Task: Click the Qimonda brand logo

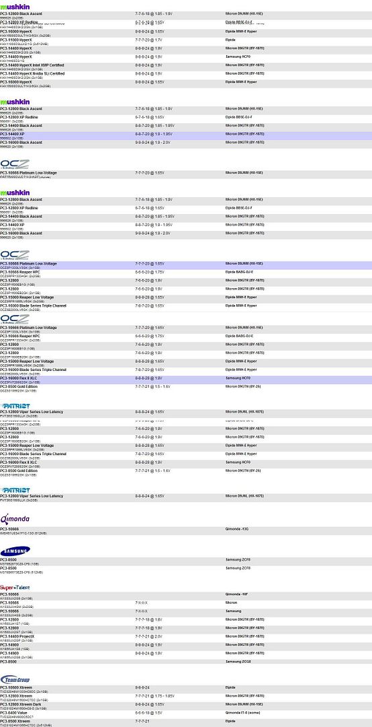Action: click(15, 518)
